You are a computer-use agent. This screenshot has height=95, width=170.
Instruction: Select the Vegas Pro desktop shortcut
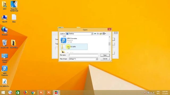click(x=14, y=6)
